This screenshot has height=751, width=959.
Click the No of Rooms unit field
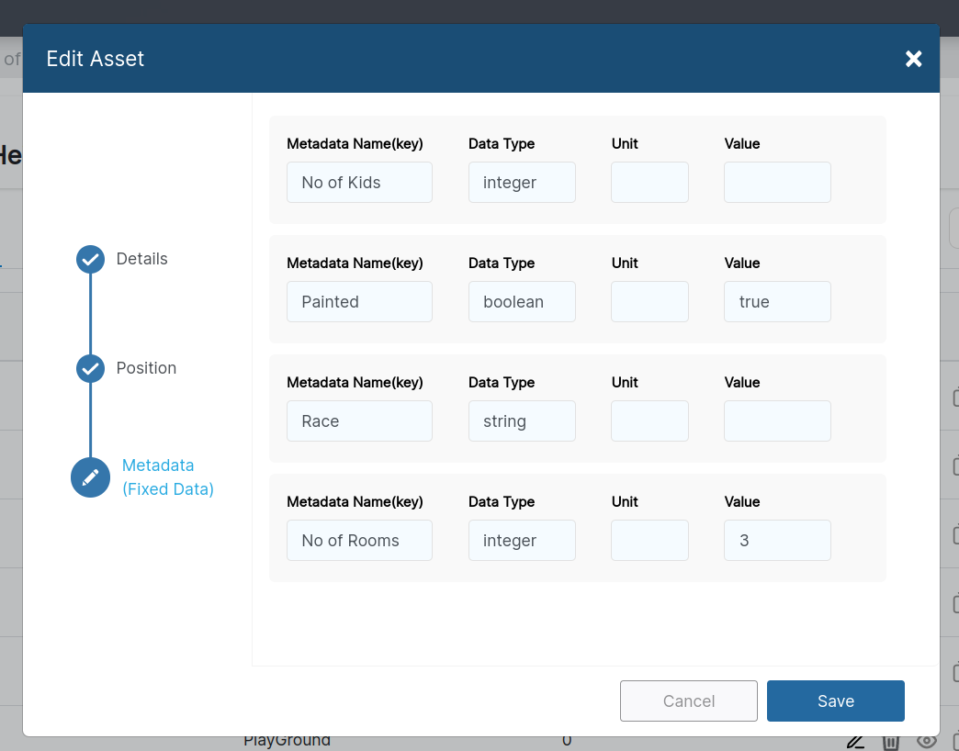click(649, 540)
